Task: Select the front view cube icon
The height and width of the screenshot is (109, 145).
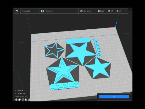Action: click(x=20, y=100)
